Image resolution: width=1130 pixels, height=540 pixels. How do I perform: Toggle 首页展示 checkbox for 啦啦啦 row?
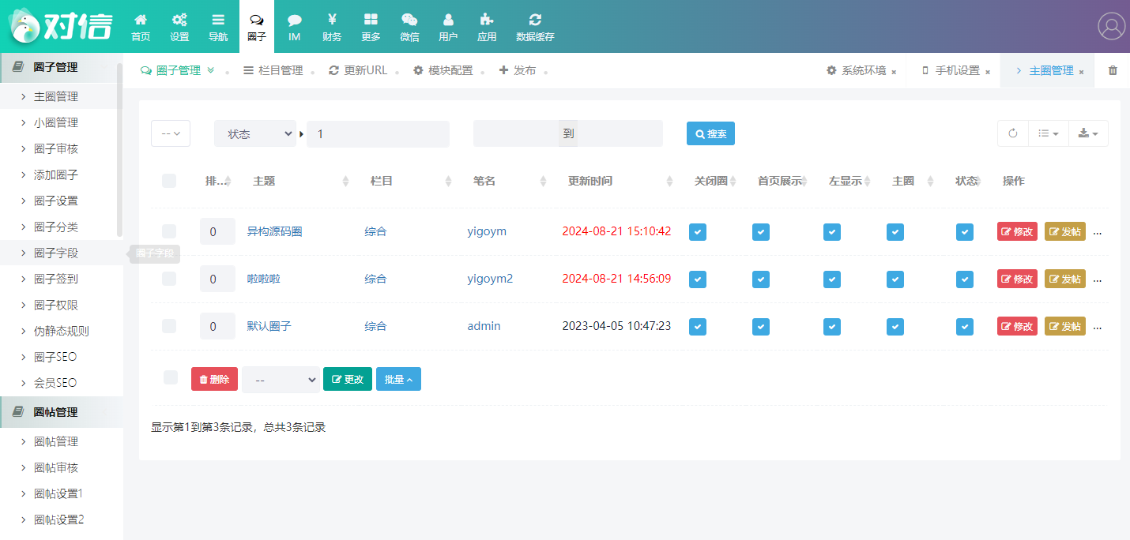tap(760, 279)
